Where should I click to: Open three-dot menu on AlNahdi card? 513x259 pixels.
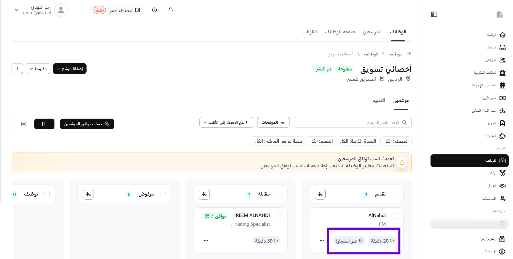point(322,240)
